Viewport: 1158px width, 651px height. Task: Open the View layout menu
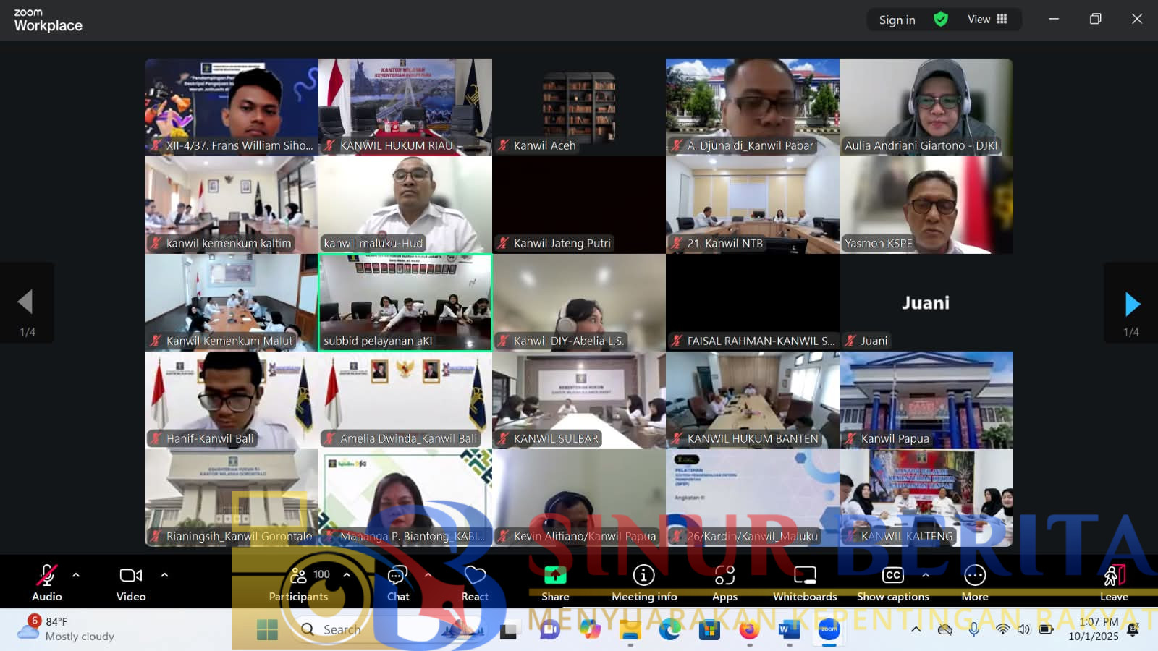click(x=987, y=20)
